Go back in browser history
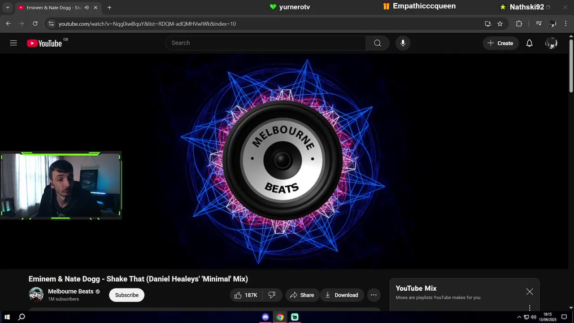The width and height of the screenshot is (574, 323). point(8,24)
